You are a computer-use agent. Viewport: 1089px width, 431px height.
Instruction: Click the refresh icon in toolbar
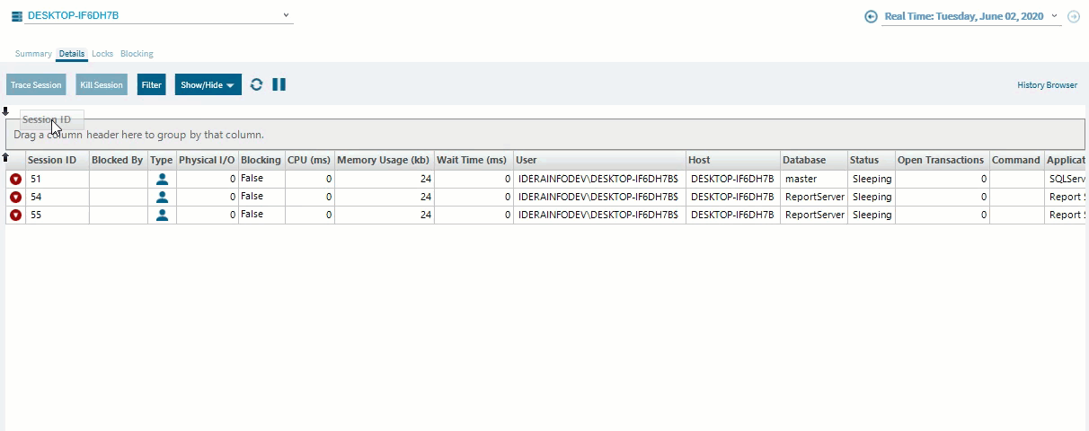click(256, 84)
